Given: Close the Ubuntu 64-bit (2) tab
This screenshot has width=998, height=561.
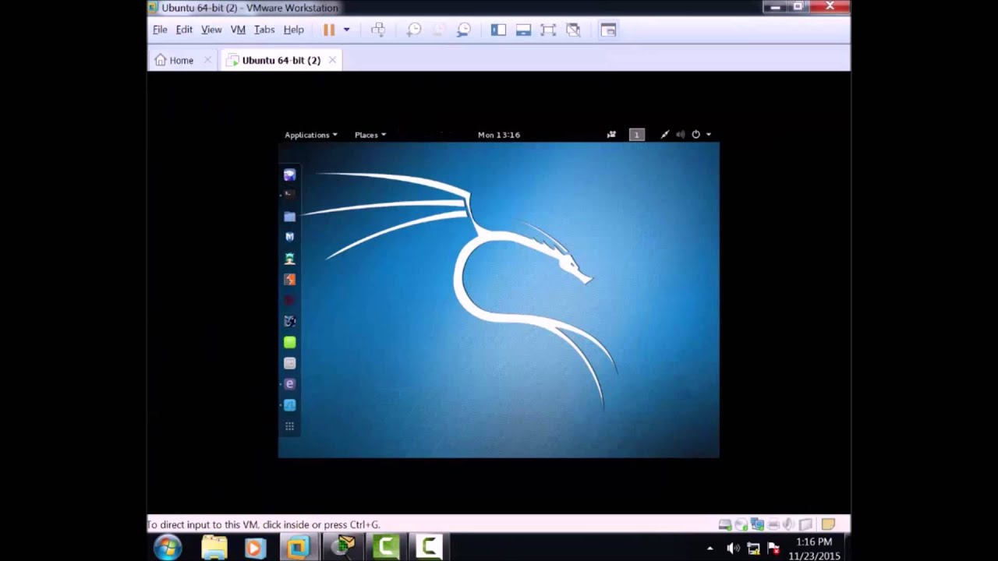Looking at the screenshot, I should pos(332,60).
